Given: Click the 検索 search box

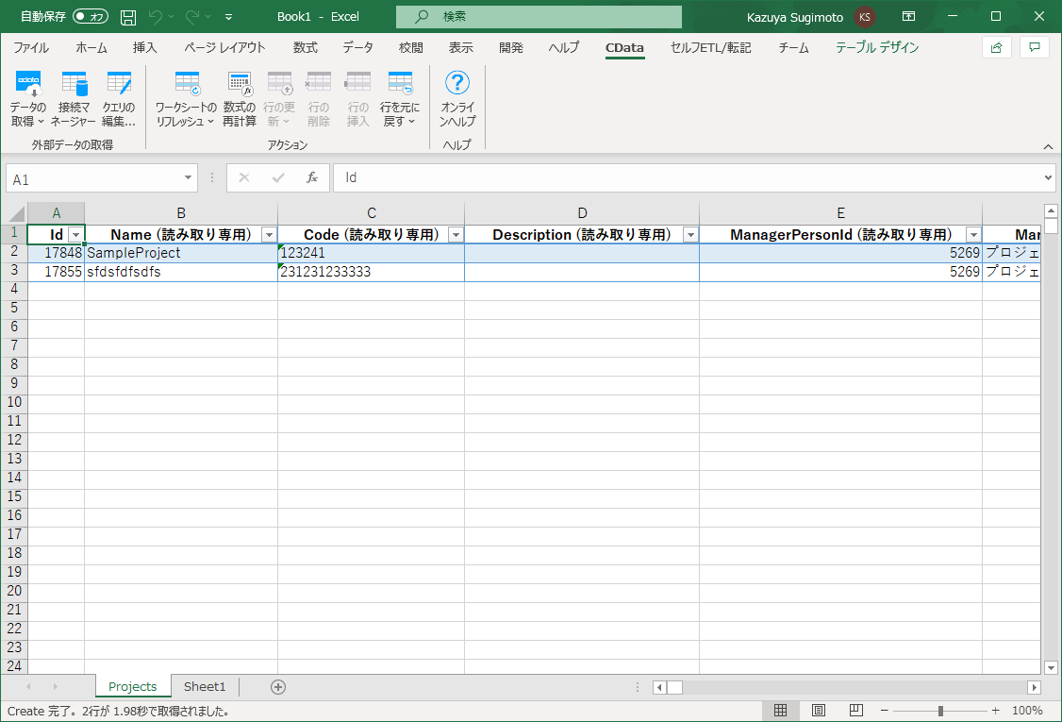Looking at the screenshot, I should tap(539, 16).
